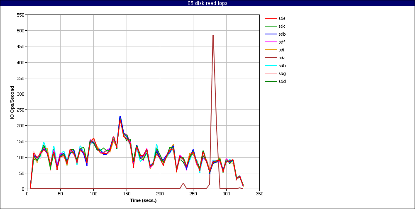Click the '05 disk read iops' chart title
This screenshot has width=415, height=209.
tap(207, 3)
